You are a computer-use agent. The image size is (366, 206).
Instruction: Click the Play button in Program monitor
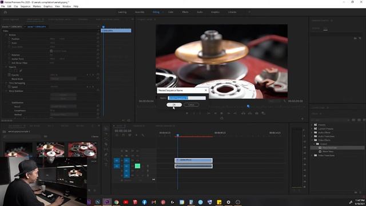221,113
